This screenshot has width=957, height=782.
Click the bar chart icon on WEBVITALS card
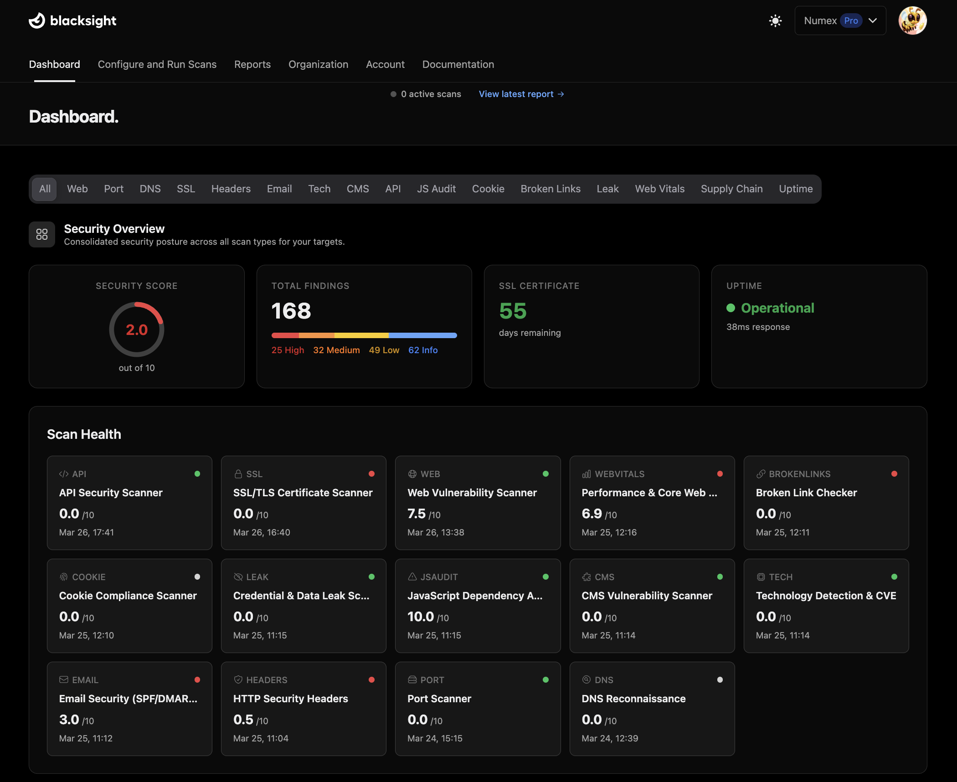[587, 473]
